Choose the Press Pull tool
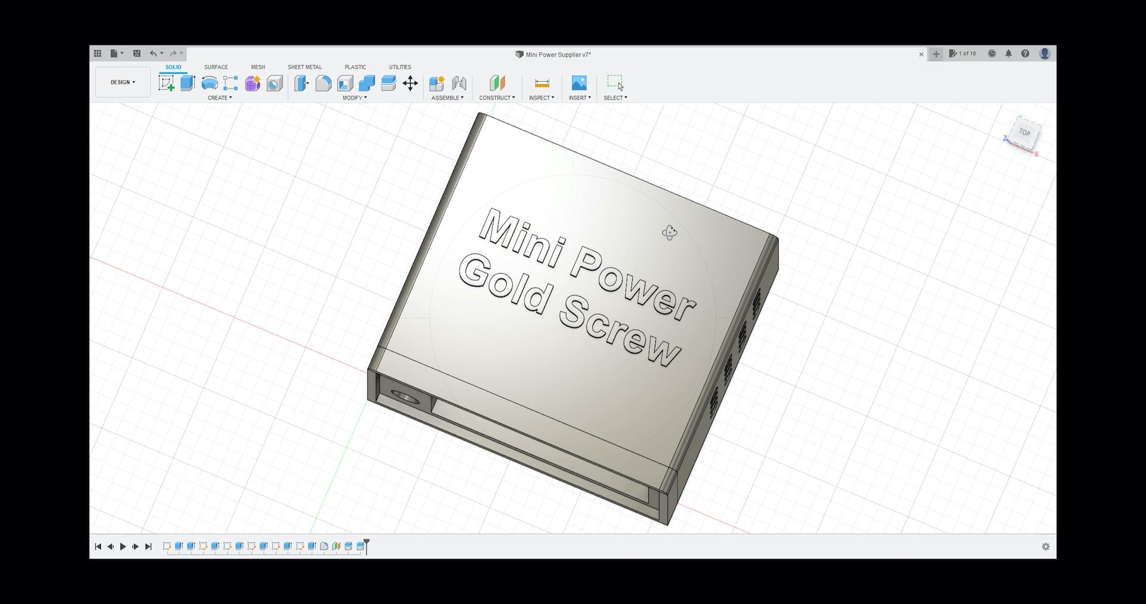The width and height of the screenshot is (1146, 604). 301,83
